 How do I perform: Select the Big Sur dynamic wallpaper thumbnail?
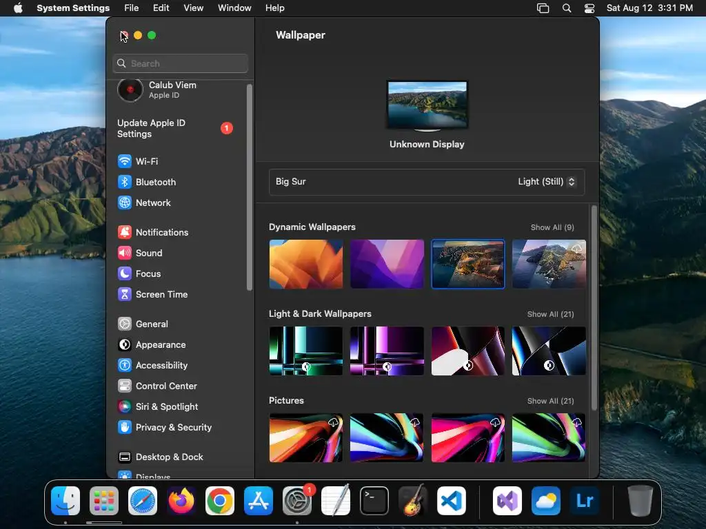pyautogui.click(x=468, y=264)
